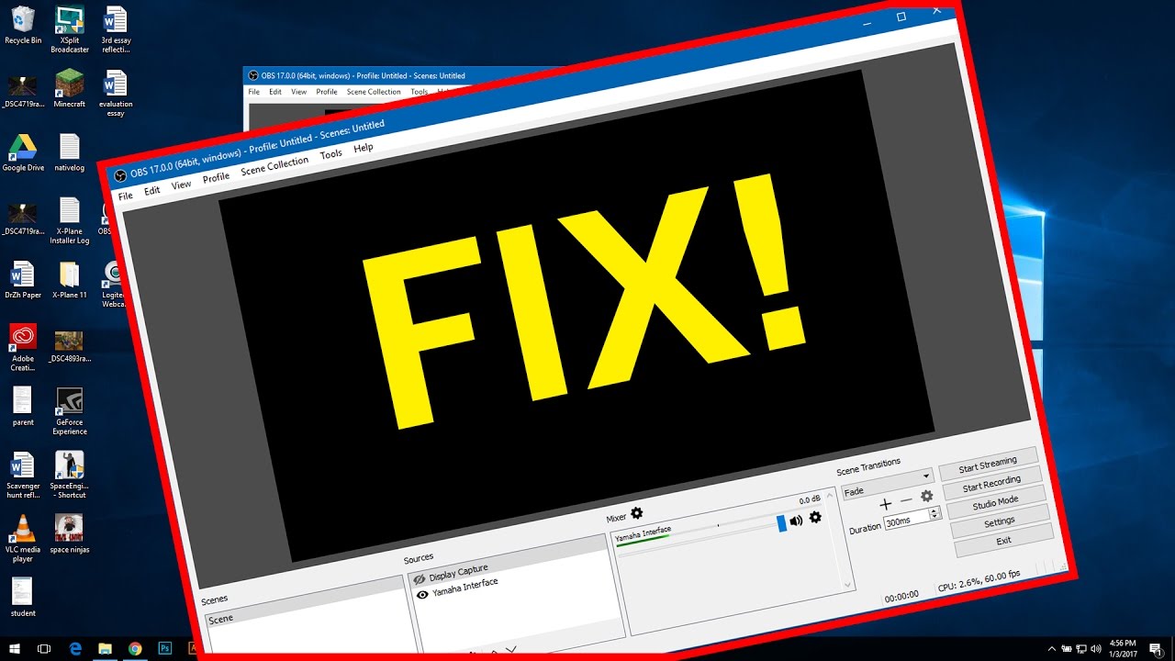Toggle Yamaha Interface source visibility eye

[x=422, y=595]
